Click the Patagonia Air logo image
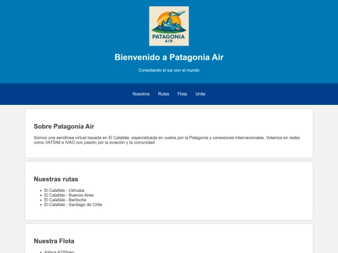Viewport: 338px width, 253px height. tap(169, 26)
